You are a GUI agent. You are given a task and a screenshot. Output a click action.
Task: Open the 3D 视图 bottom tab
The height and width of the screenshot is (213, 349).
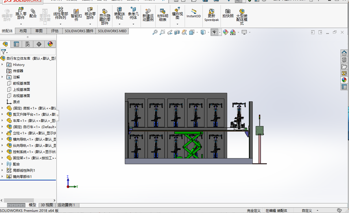click(47, 205)
